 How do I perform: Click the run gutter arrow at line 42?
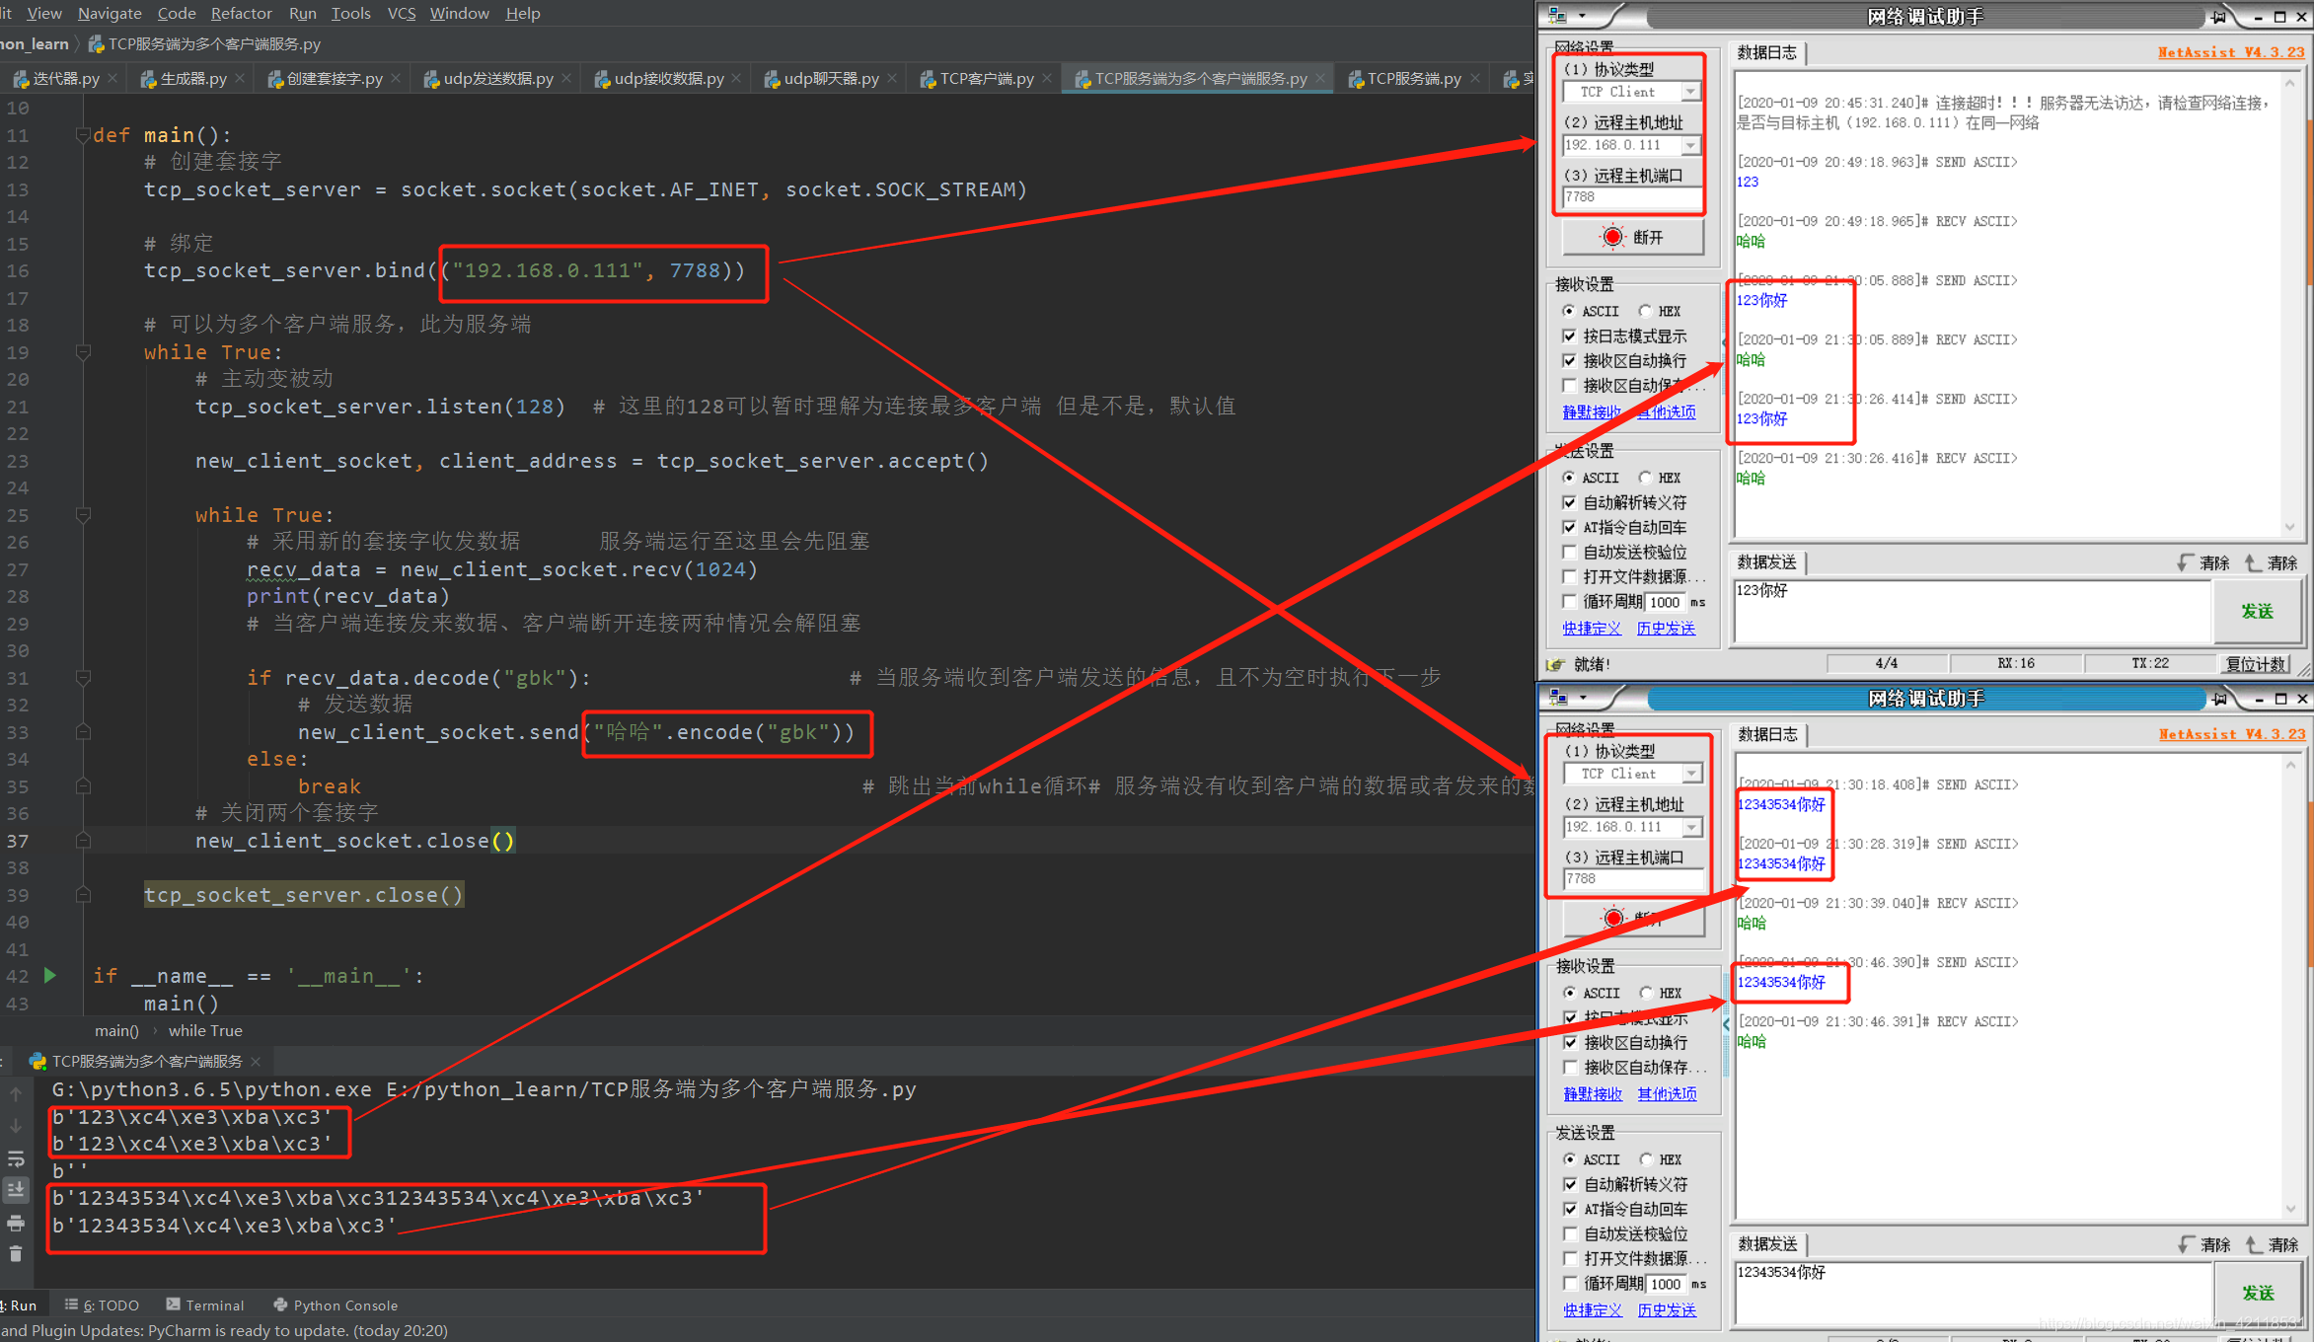(x=49, y=975)
